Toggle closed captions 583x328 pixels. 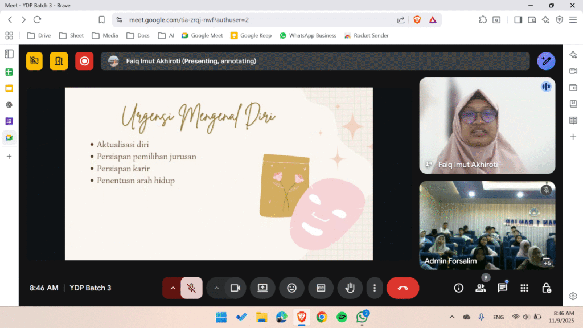coord(321,288)
